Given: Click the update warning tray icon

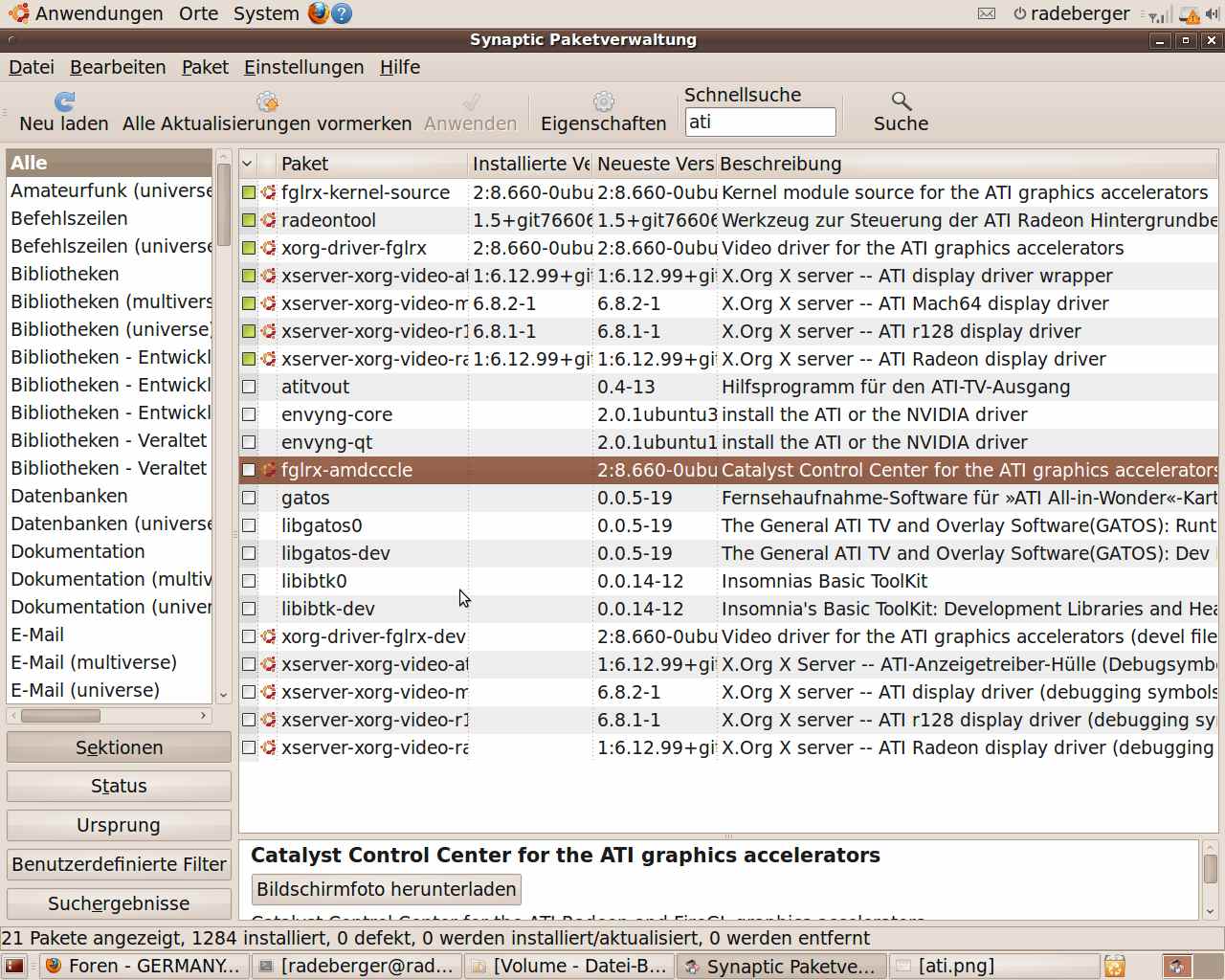Looking at the screenshot, I should point(1190,14).
